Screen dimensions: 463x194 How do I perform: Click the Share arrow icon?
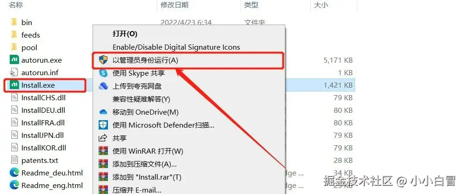(103, 138)
